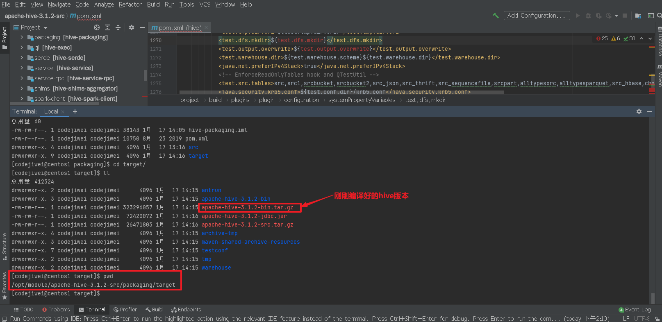The height and width of the screenshot is (322, 662).
Task: Click the Add Configuration button
Action: click(536, 16)
